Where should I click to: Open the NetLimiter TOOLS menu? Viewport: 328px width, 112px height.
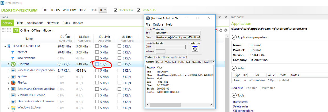tap(56, 10)
